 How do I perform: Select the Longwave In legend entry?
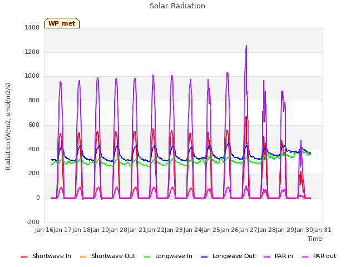pyautogui.click(x=168, y=256)
